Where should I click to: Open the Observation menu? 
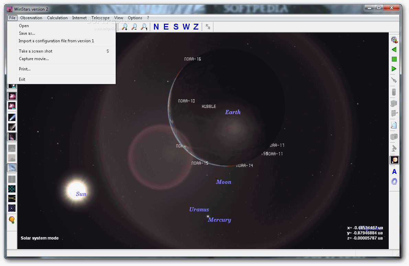pos(31,18)
